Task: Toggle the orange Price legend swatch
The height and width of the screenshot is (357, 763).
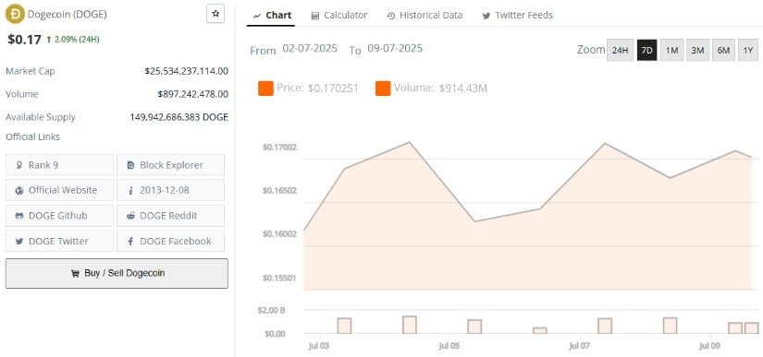Action: [265, 89]
